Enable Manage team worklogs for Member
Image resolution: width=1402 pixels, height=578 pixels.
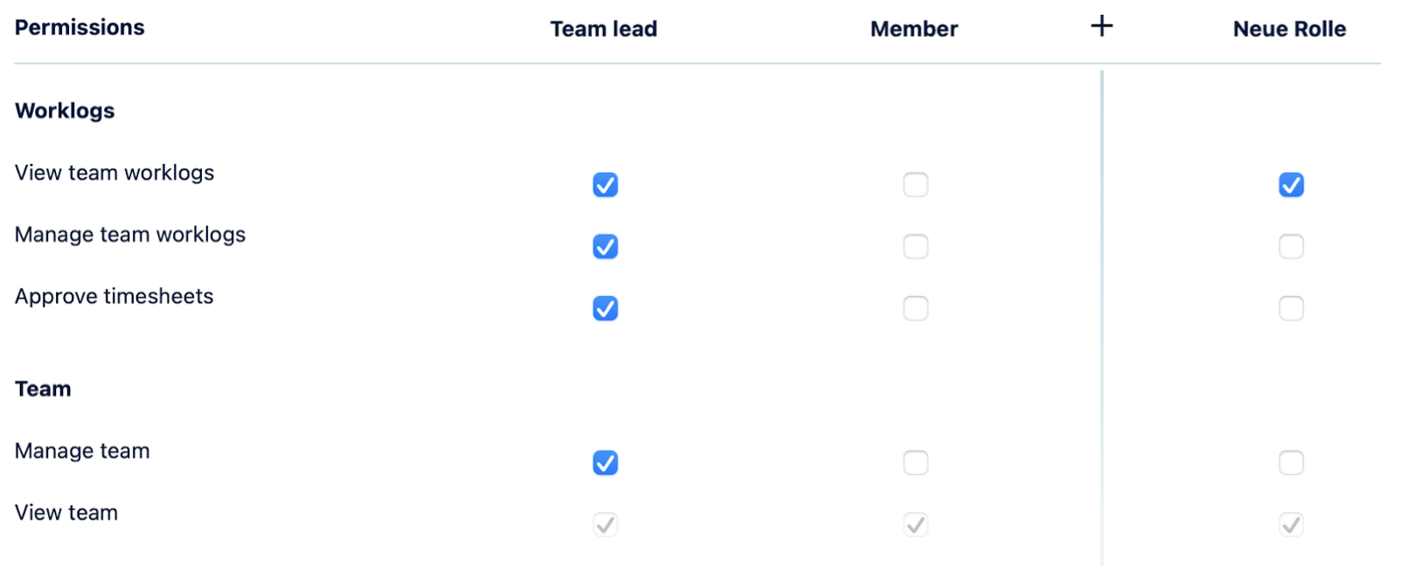pos(915,247)
